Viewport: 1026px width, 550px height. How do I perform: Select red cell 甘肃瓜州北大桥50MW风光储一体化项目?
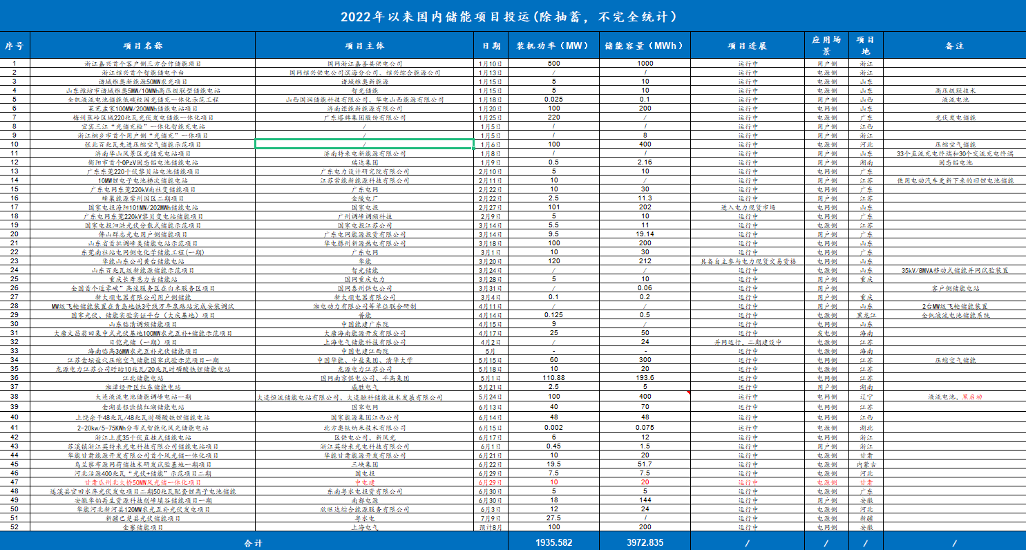click(142, 482)
